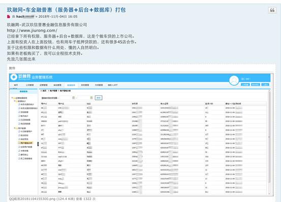Screen dimensions: 281x202
Task: Click the scroll-down arrow of the table scrollbar
Action: 269,193
